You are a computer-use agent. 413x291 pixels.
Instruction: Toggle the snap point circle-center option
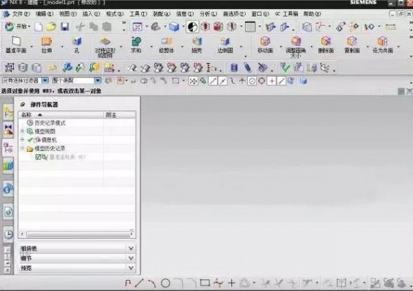tap(252, 81)
